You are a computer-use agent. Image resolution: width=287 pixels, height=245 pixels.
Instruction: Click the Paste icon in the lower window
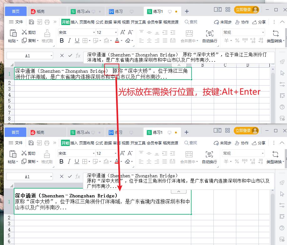13,154
